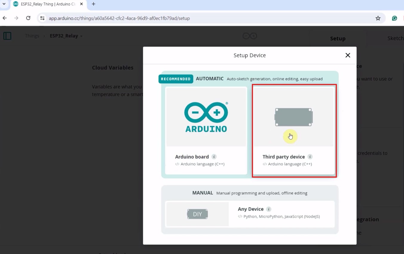Click the info icon beside Third party device
Image resolution: width=404 pixels, height=254 pixels.
310,157
